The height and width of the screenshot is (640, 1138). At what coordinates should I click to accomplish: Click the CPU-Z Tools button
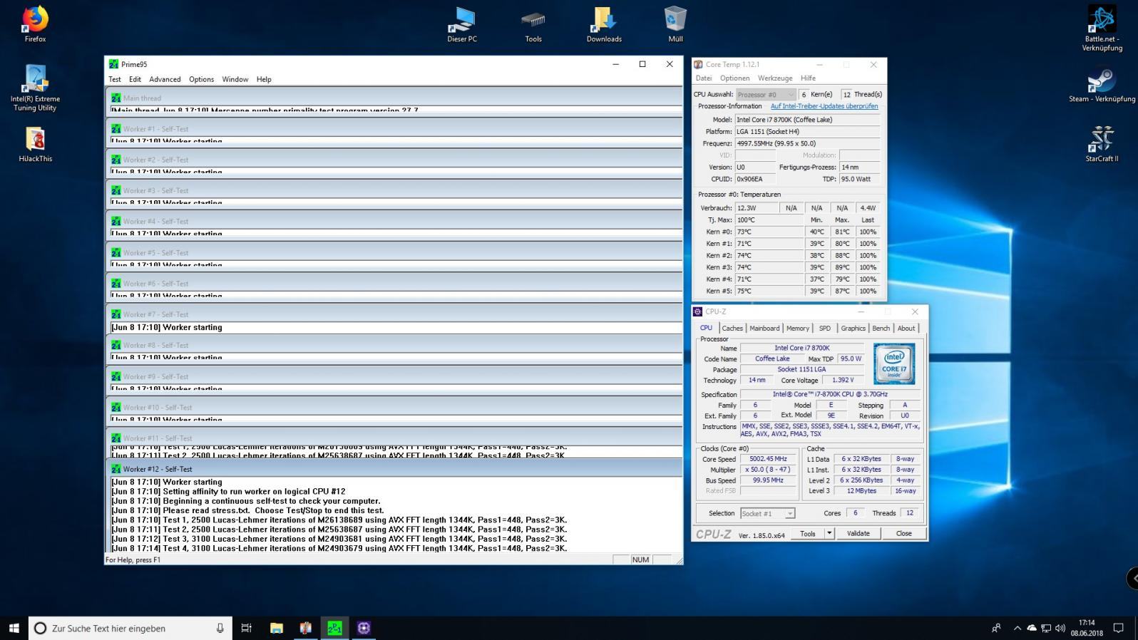coord(808,533)
